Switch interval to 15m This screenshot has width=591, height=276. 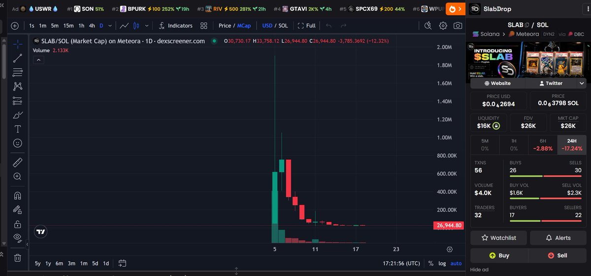68,26
